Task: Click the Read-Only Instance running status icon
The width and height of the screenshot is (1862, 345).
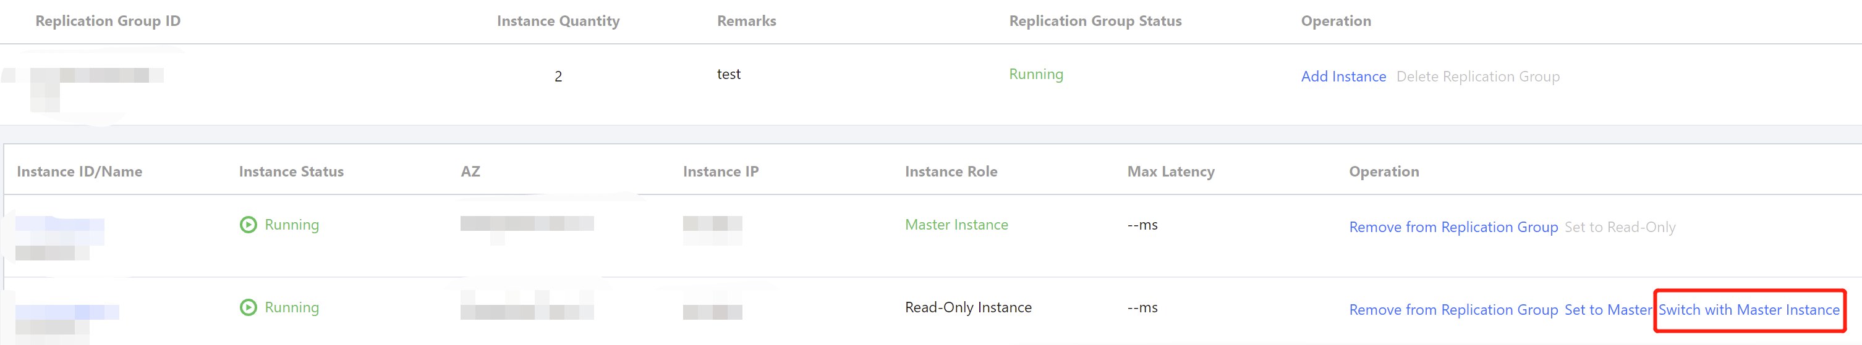Action: pyautogui.click(x=248, y=307)
